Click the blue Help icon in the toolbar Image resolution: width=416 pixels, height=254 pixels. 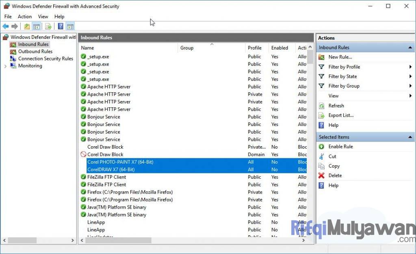click(60, 26)
